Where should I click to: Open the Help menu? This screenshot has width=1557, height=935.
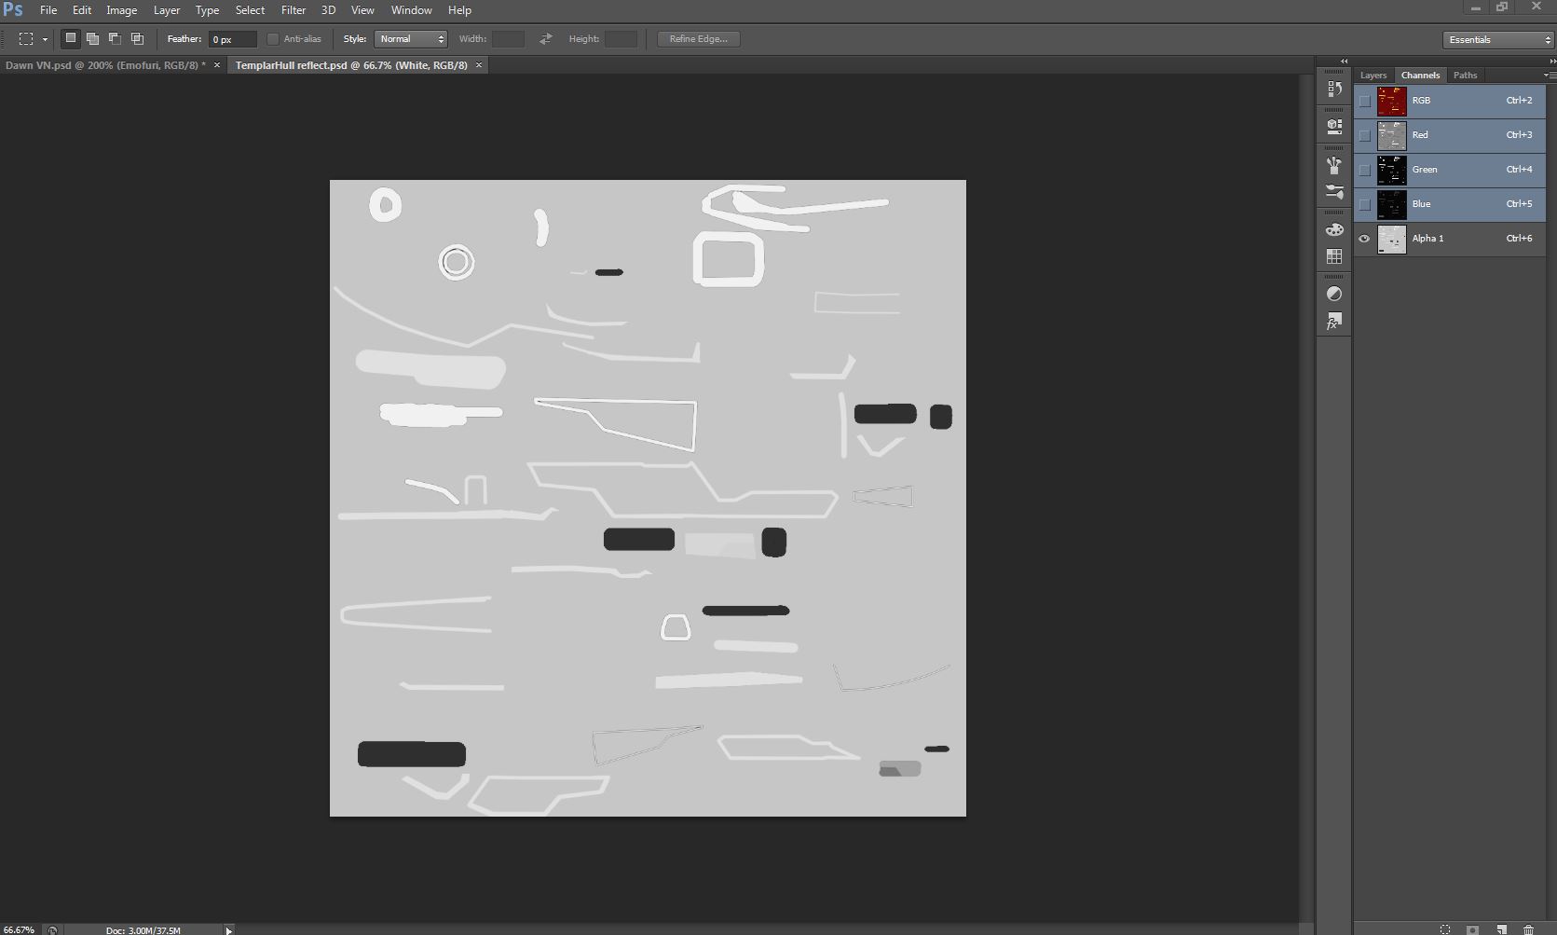[459, 10]
